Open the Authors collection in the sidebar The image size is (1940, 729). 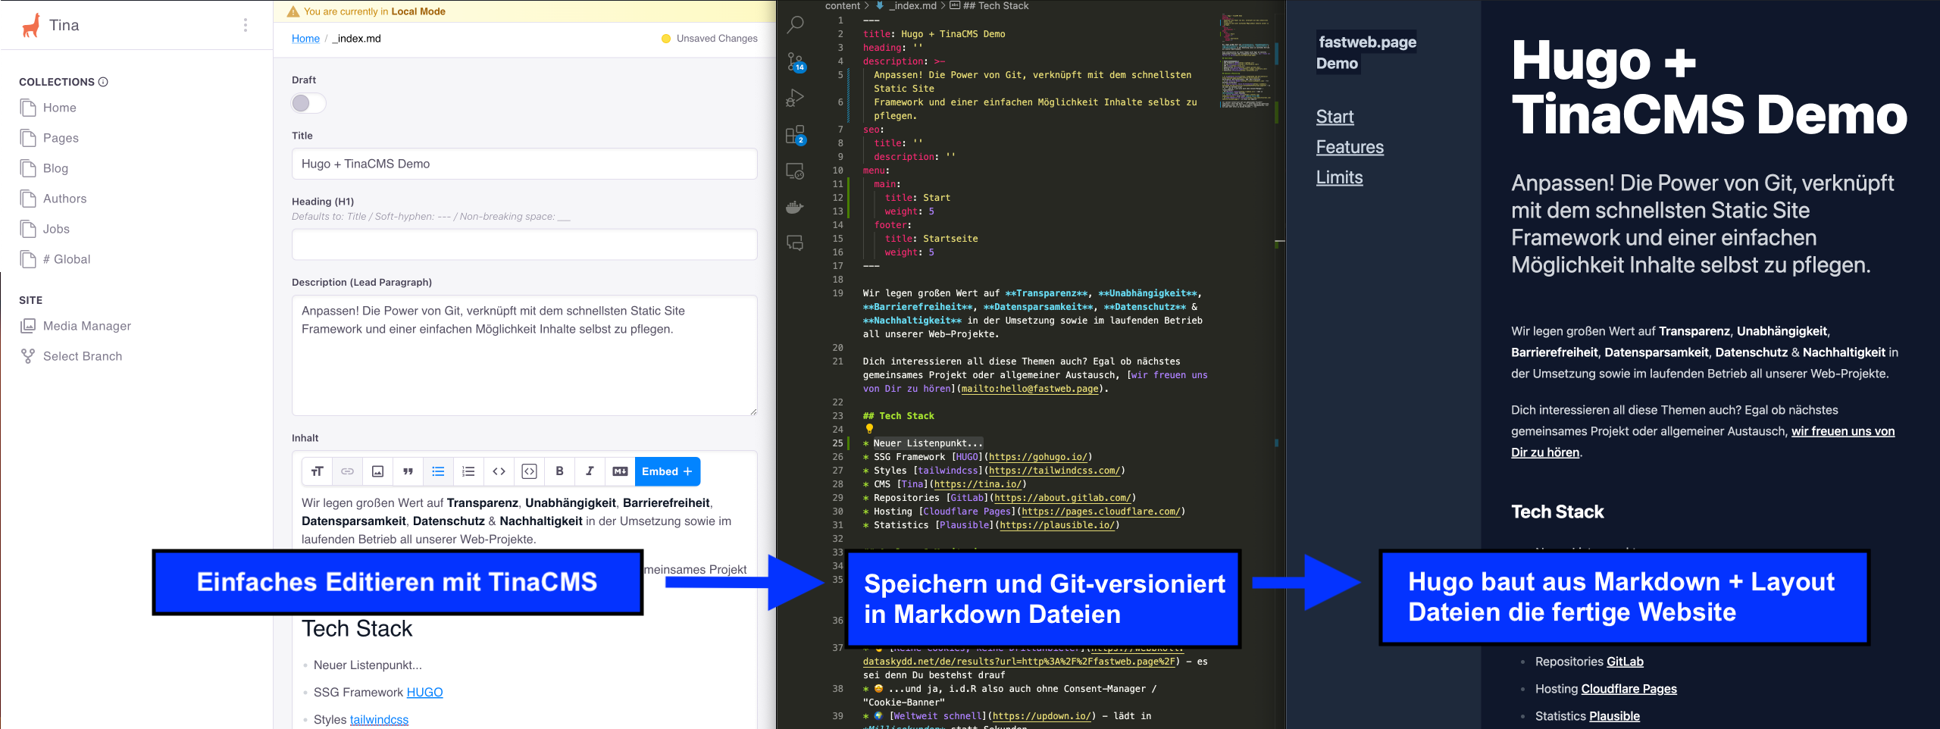(x=64, y=199)
